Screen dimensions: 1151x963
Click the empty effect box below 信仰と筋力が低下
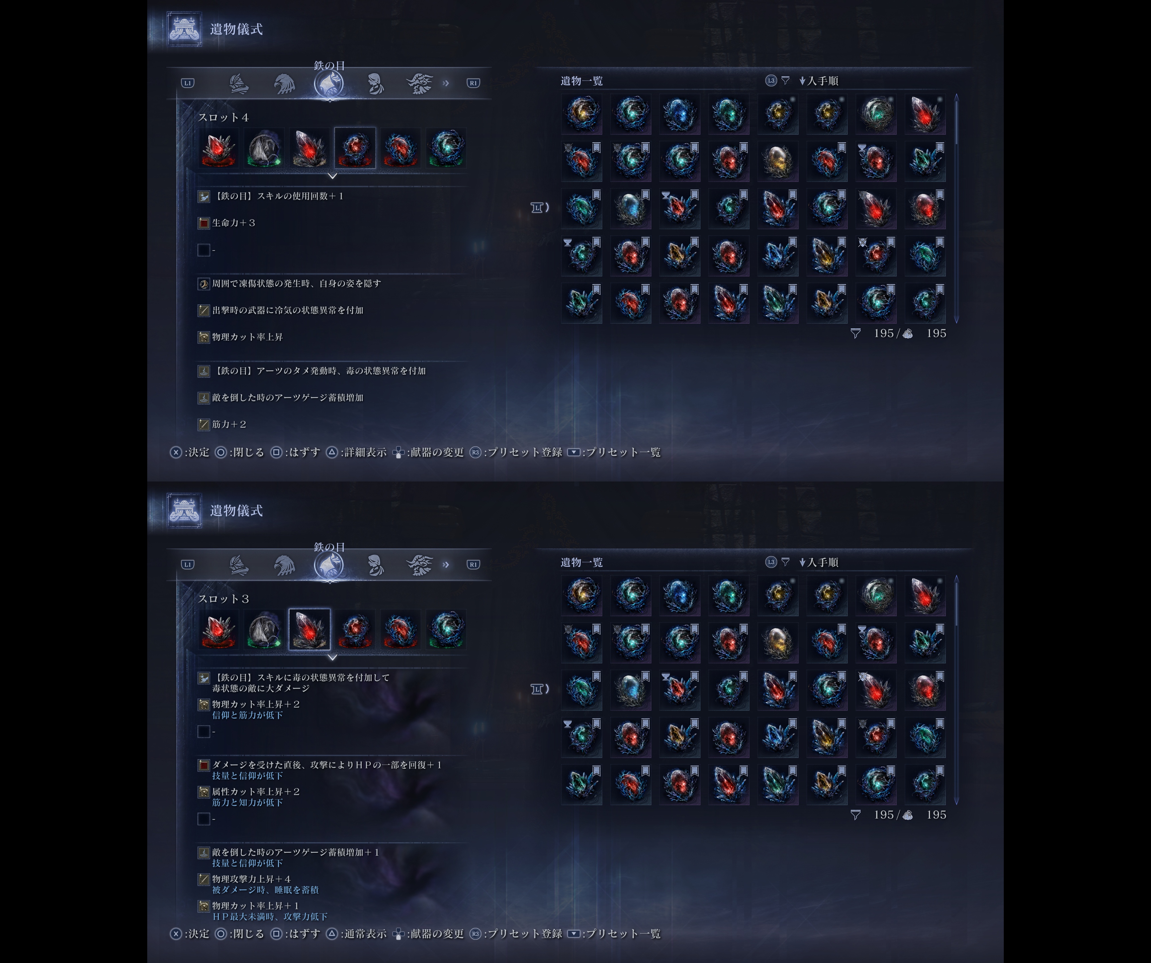204,731
